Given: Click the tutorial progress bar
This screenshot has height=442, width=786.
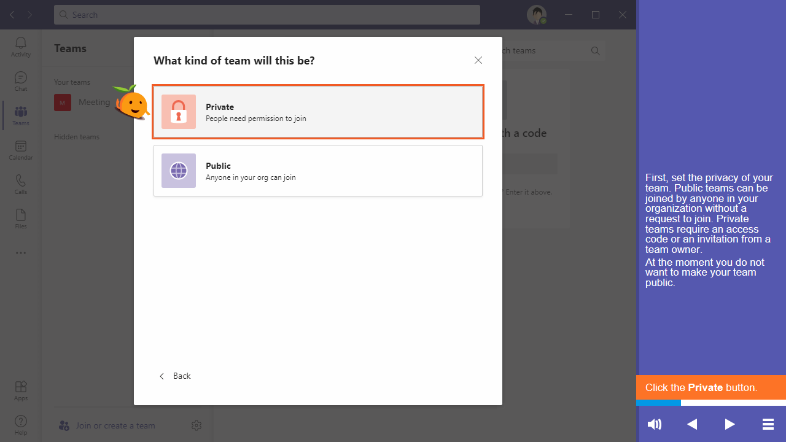Looking at the screenshot, I should coord(711,403).
